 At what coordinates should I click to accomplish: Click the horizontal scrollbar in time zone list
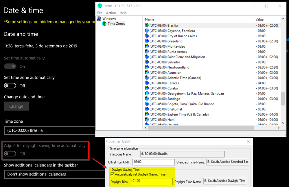pos(201,128)
